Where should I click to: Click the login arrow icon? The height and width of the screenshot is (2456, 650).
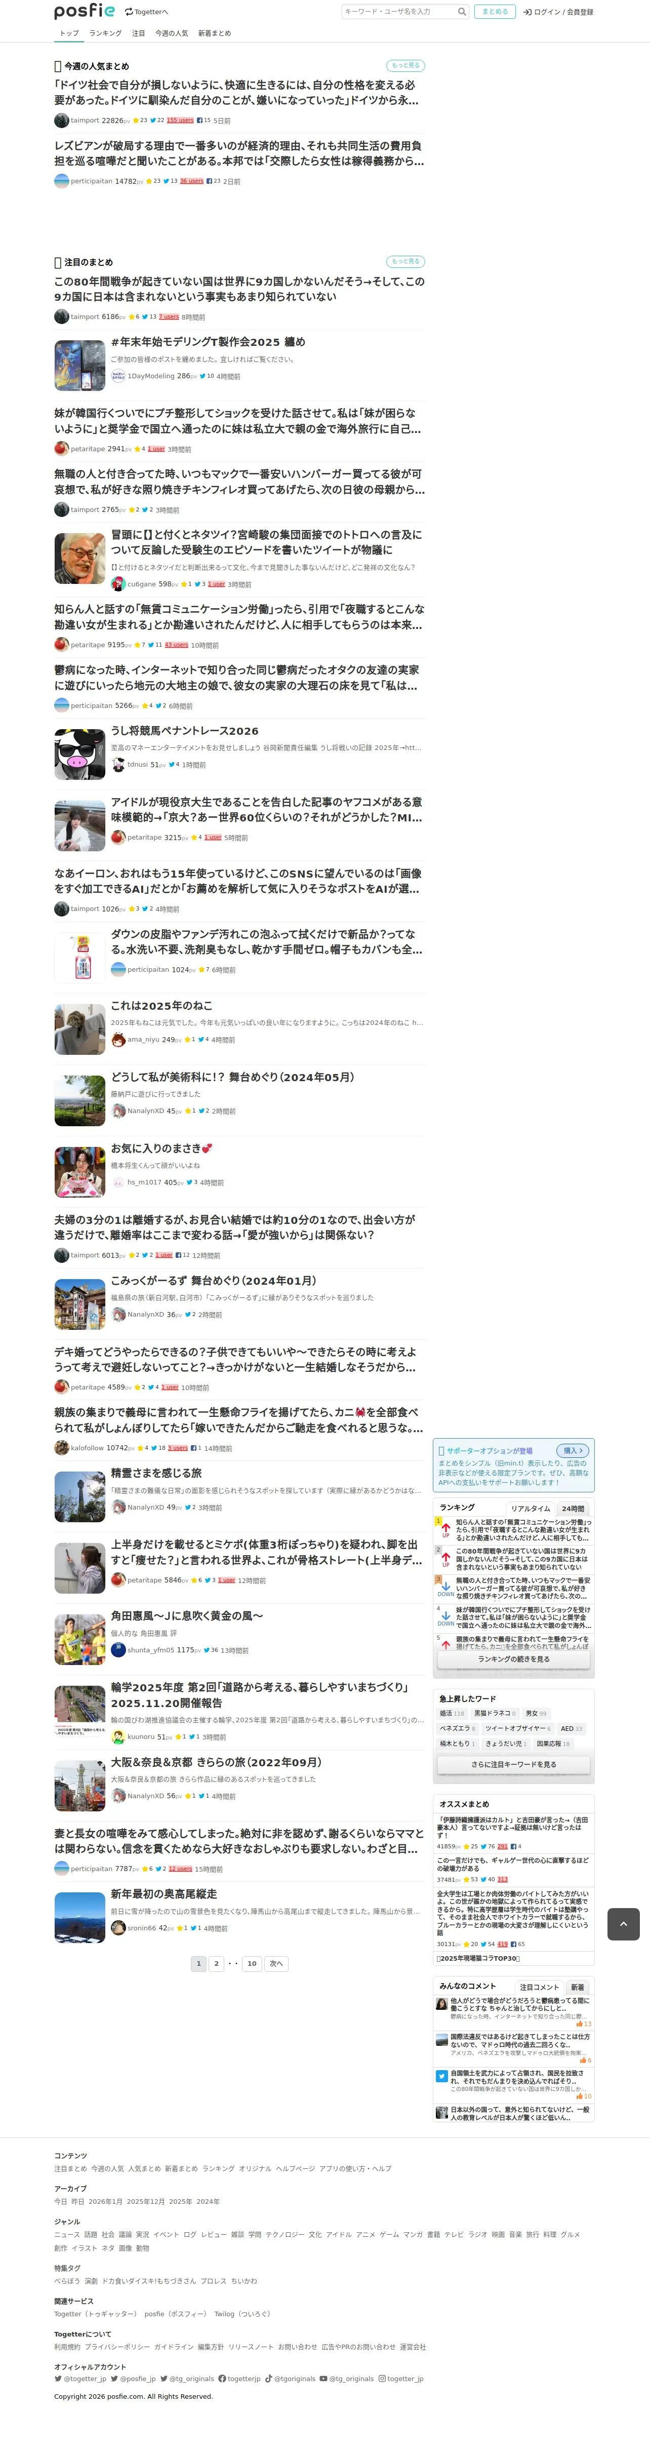pyautogui.click(x=527, y=12)
